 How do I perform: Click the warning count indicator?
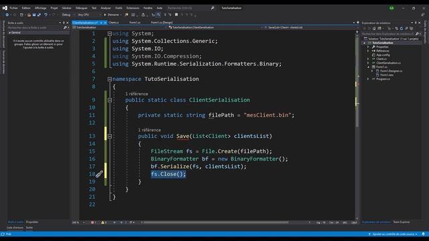(104, 222)
